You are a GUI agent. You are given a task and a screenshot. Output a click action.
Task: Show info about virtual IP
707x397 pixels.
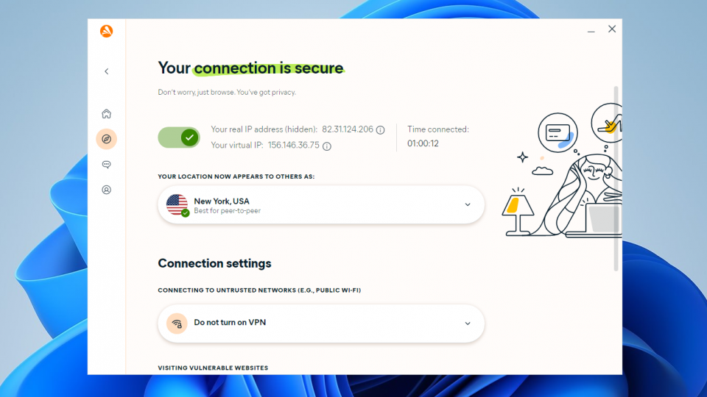click(x=327, y=146)
